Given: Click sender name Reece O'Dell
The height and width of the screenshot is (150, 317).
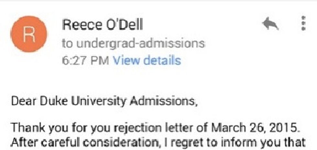Looking at the screenshot, I should 102,25.
